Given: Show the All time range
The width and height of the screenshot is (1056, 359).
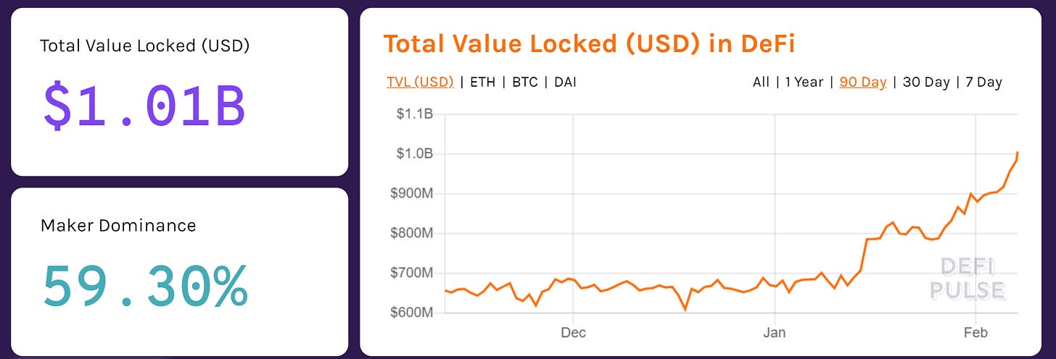Looking at the screenshot, I should coord(761,82).
